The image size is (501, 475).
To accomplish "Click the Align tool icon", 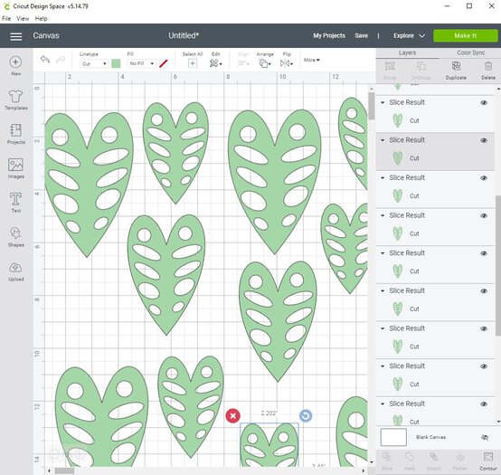I will tap(243, 63).
